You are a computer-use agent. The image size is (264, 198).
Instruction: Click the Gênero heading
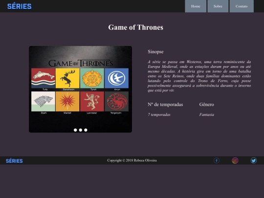click(207, 105)
